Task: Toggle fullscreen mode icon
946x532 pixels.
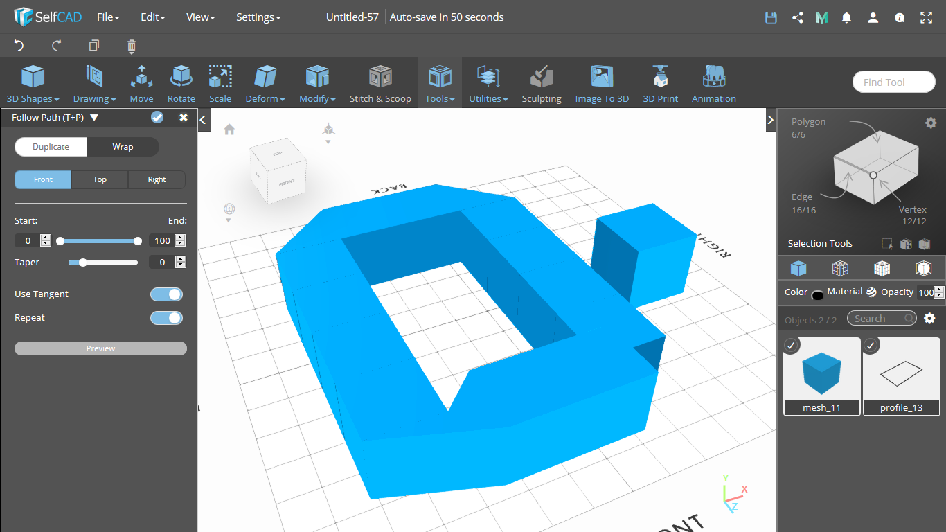Action: (x=927, y=18)
